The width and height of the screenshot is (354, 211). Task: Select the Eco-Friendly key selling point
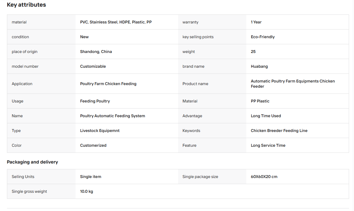tap(263, 37)
